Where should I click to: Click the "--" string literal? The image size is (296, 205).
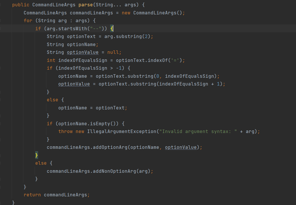click(x=96, y=29)
